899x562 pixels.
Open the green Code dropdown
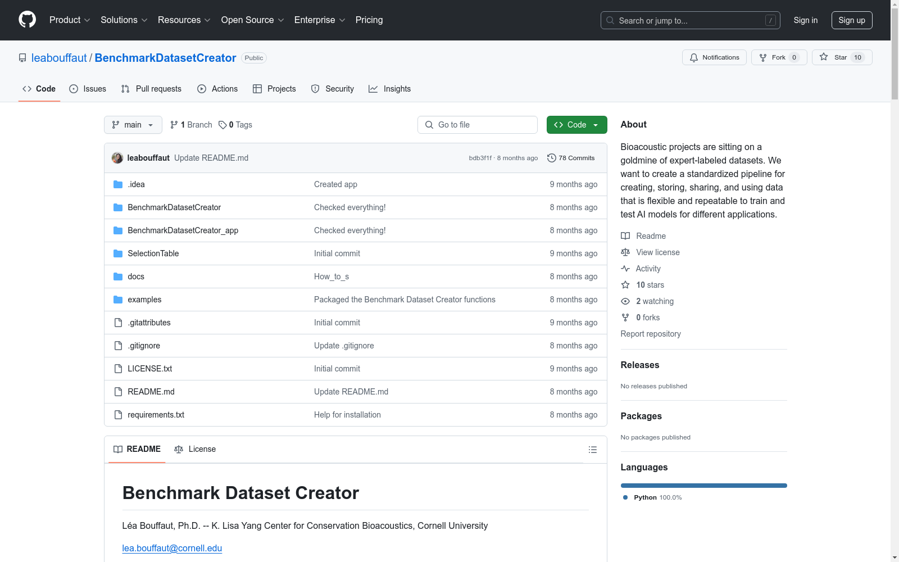[x=577, y=125]
